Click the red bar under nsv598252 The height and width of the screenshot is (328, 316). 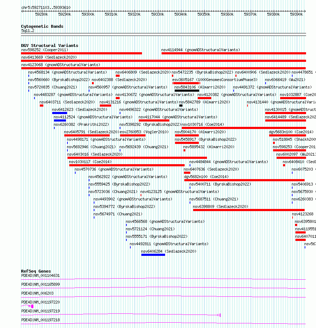[x=82, y=53]
